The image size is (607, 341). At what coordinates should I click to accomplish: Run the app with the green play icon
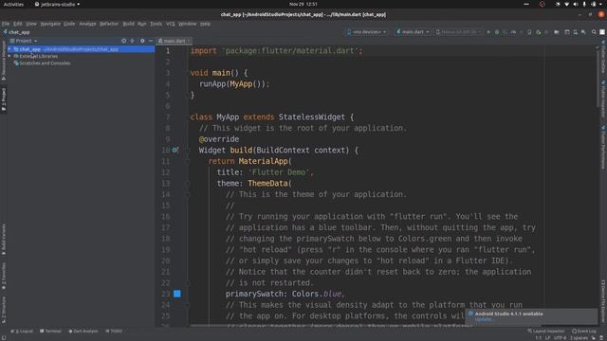coord(488,32)
